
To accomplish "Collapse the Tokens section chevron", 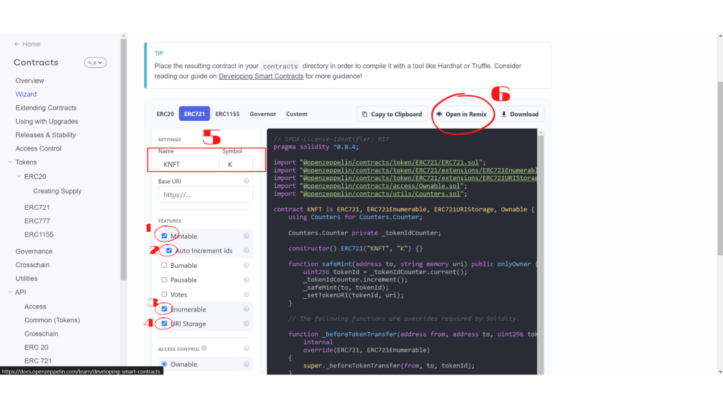I will [10, 162].
